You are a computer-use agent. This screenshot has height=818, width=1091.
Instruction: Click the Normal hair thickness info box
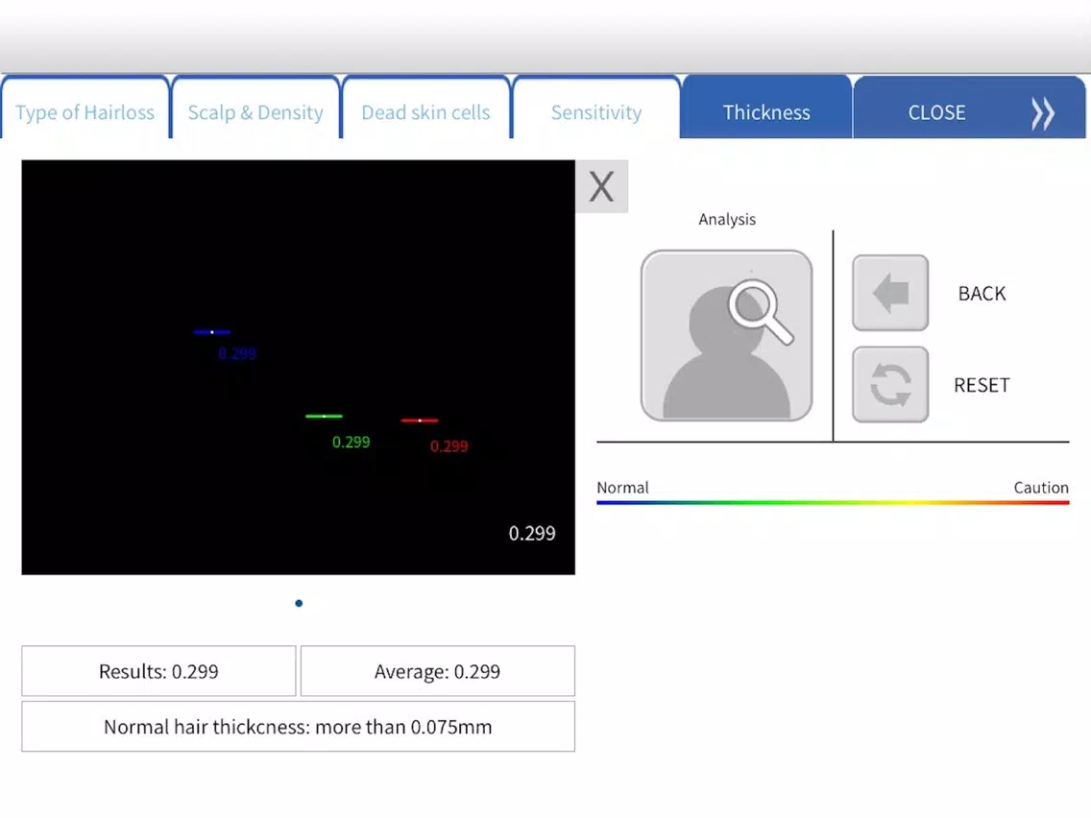pyautogui.click(x=298, y=727)
